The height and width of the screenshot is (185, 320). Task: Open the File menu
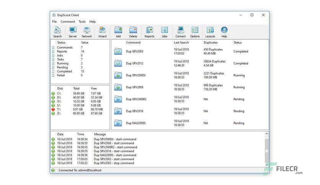click(54, 22)
